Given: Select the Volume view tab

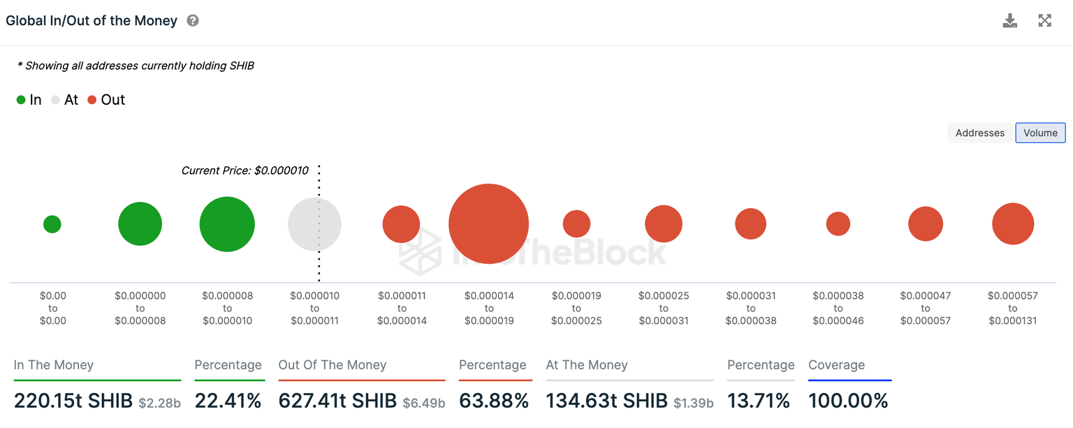Looking at the screenshot, I should (1040, 133).
